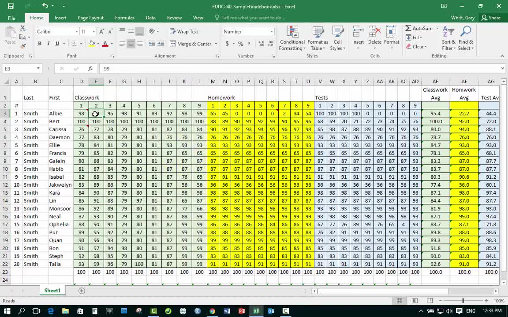This screenshot has height=317, width=508.
Task: Set middle vertical alignment
Action: 131,31
